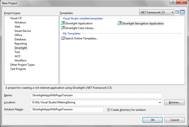This screenshot has width=189, height=127.
Task: Select the Silverlight project type
Action: [21, 48]
